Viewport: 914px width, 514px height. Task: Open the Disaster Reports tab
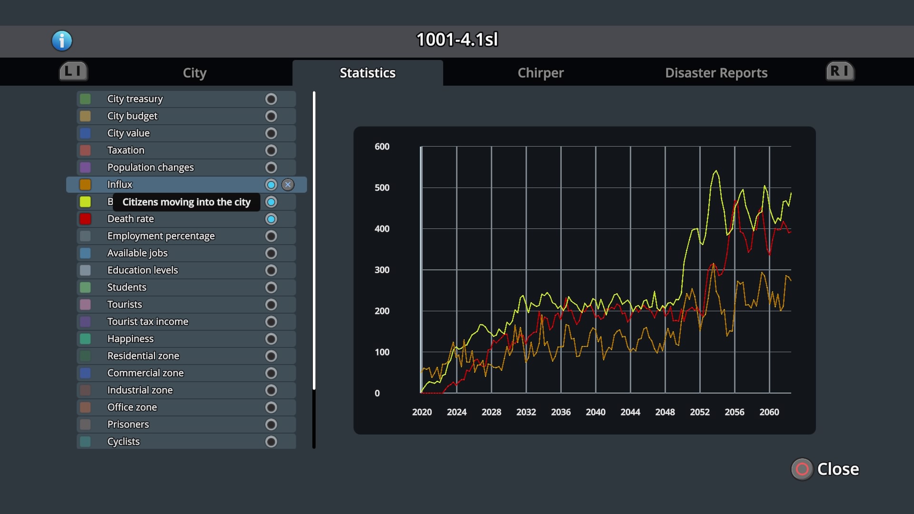[x=716, y=73]
